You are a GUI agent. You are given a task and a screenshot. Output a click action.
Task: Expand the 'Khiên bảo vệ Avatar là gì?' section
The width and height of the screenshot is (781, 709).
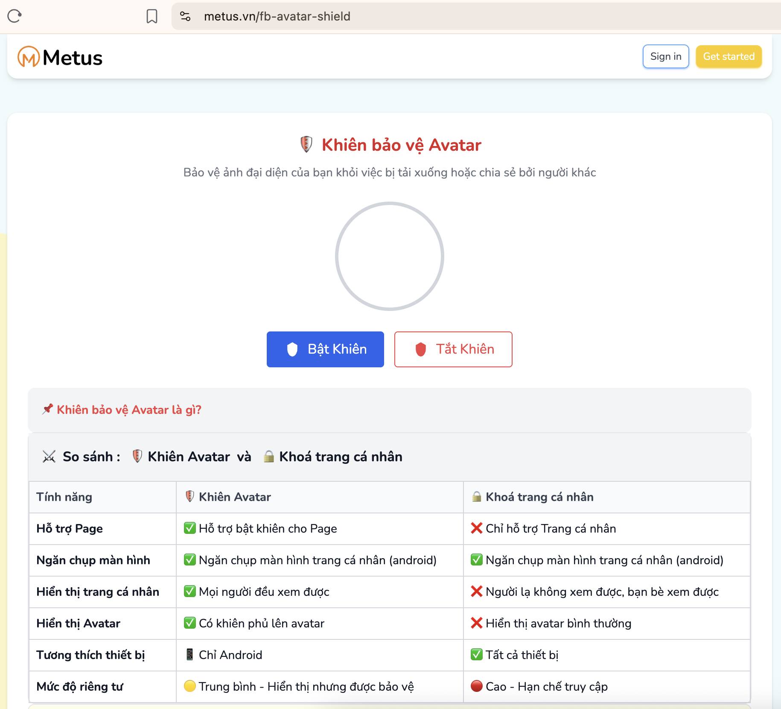click(x=390, y=410)
